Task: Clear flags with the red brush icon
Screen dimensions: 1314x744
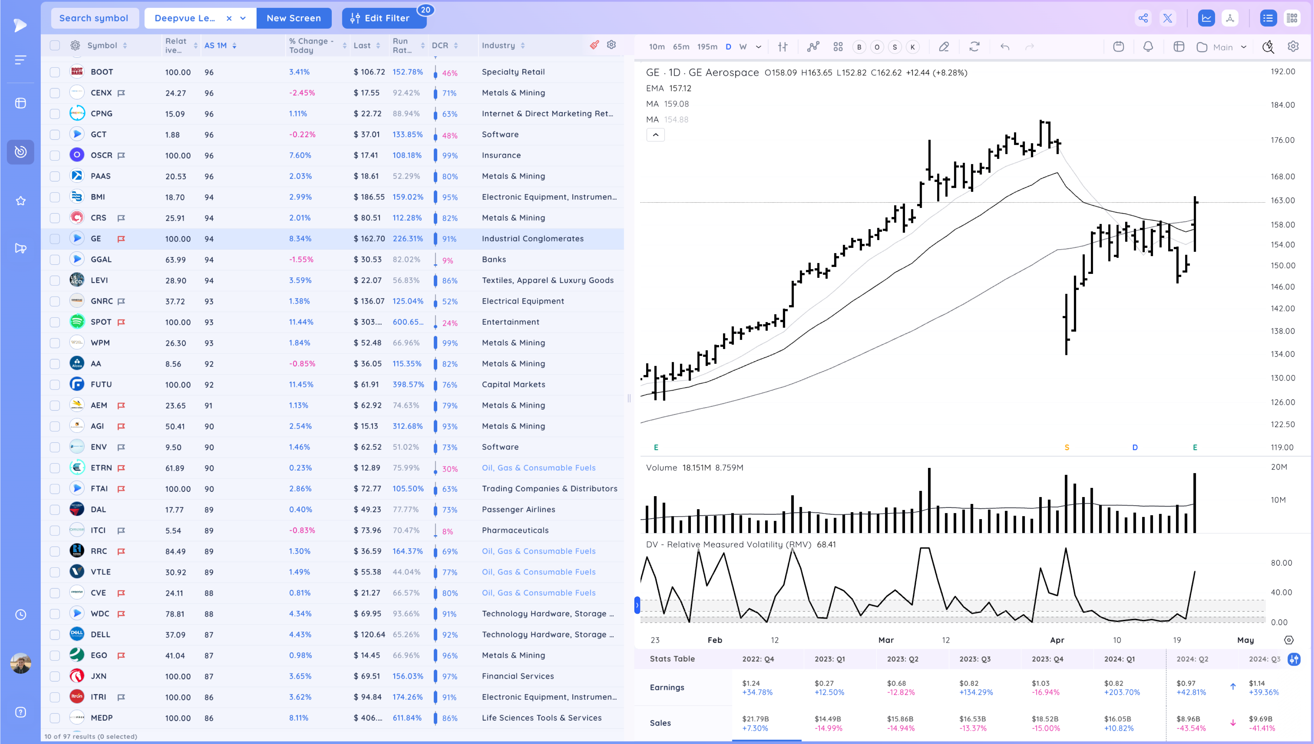Action: [x=594, y=45]
